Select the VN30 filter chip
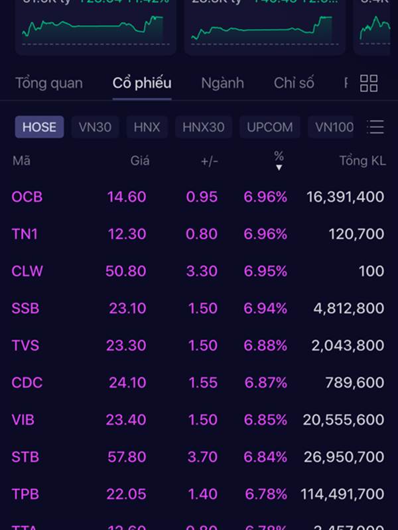398x530 pixels. point(95,127)
